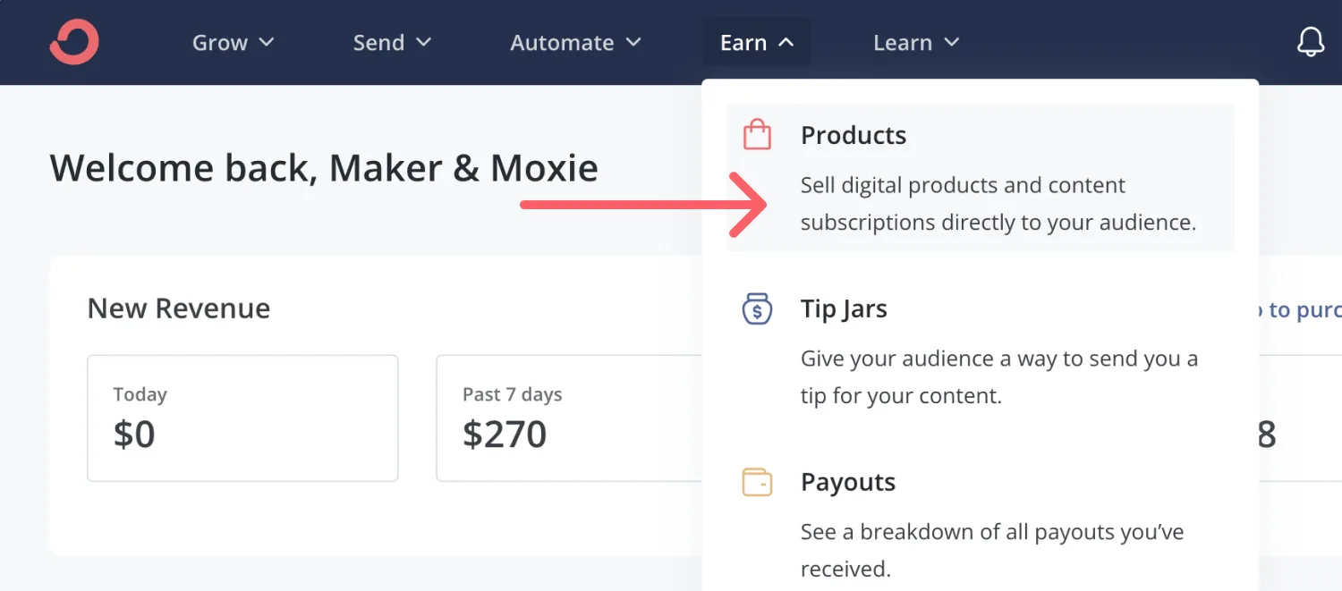Click the Payouts wallet icon
The height and width of the screenshot is (591, 1342).
pyautogui.click(x=757, y=483)
